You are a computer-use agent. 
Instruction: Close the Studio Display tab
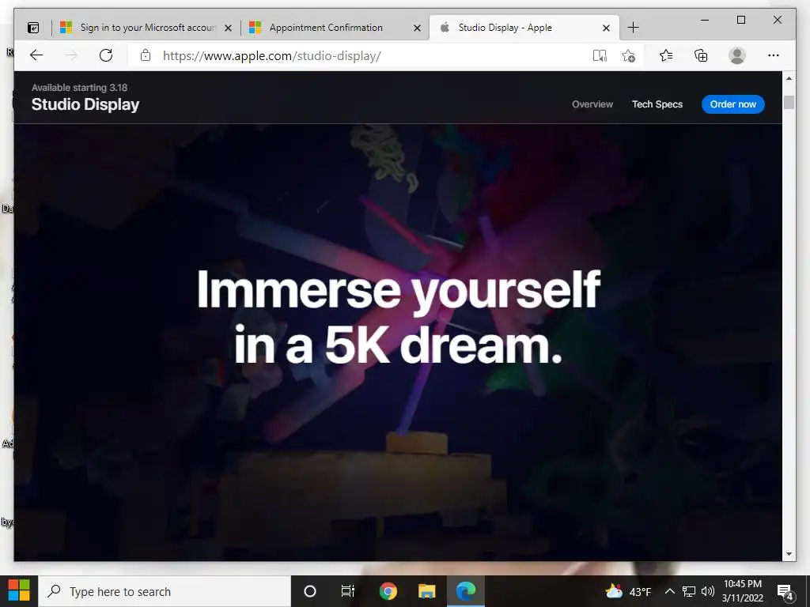pos(607,28)
